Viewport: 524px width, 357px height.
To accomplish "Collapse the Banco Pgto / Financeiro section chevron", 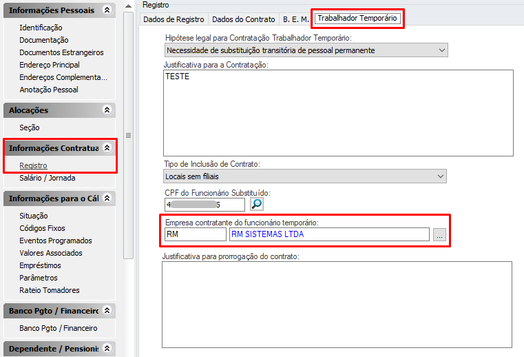I will [107, 311].
